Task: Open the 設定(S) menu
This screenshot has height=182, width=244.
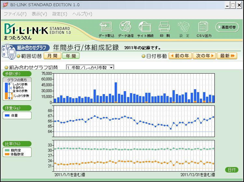Action: coord(60,14)
